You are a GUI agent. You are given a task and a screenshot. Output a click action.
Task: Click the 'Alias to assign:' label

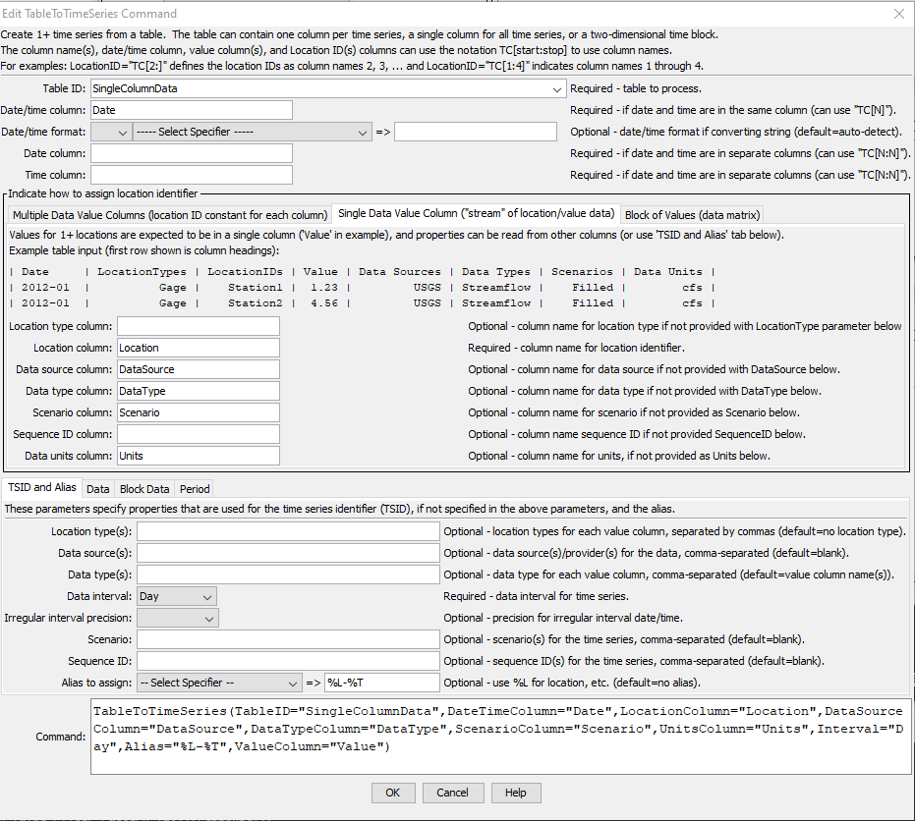tap(97, 683)
